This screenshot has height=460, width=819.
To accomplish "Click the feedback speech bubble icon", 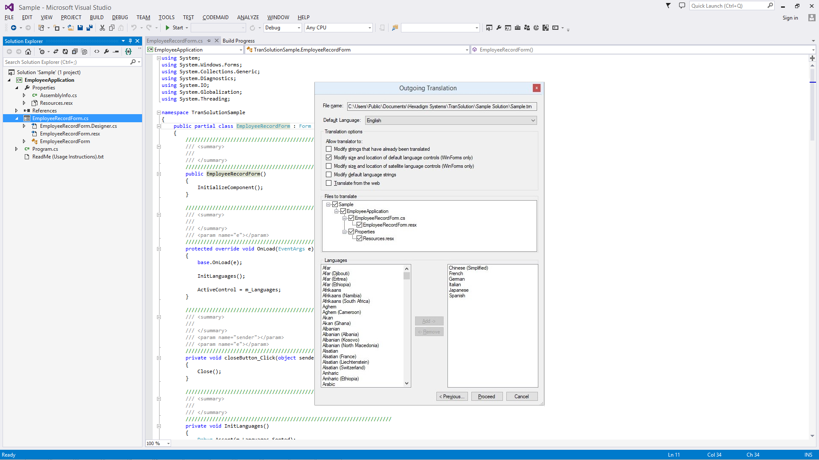I will point(682,6).
